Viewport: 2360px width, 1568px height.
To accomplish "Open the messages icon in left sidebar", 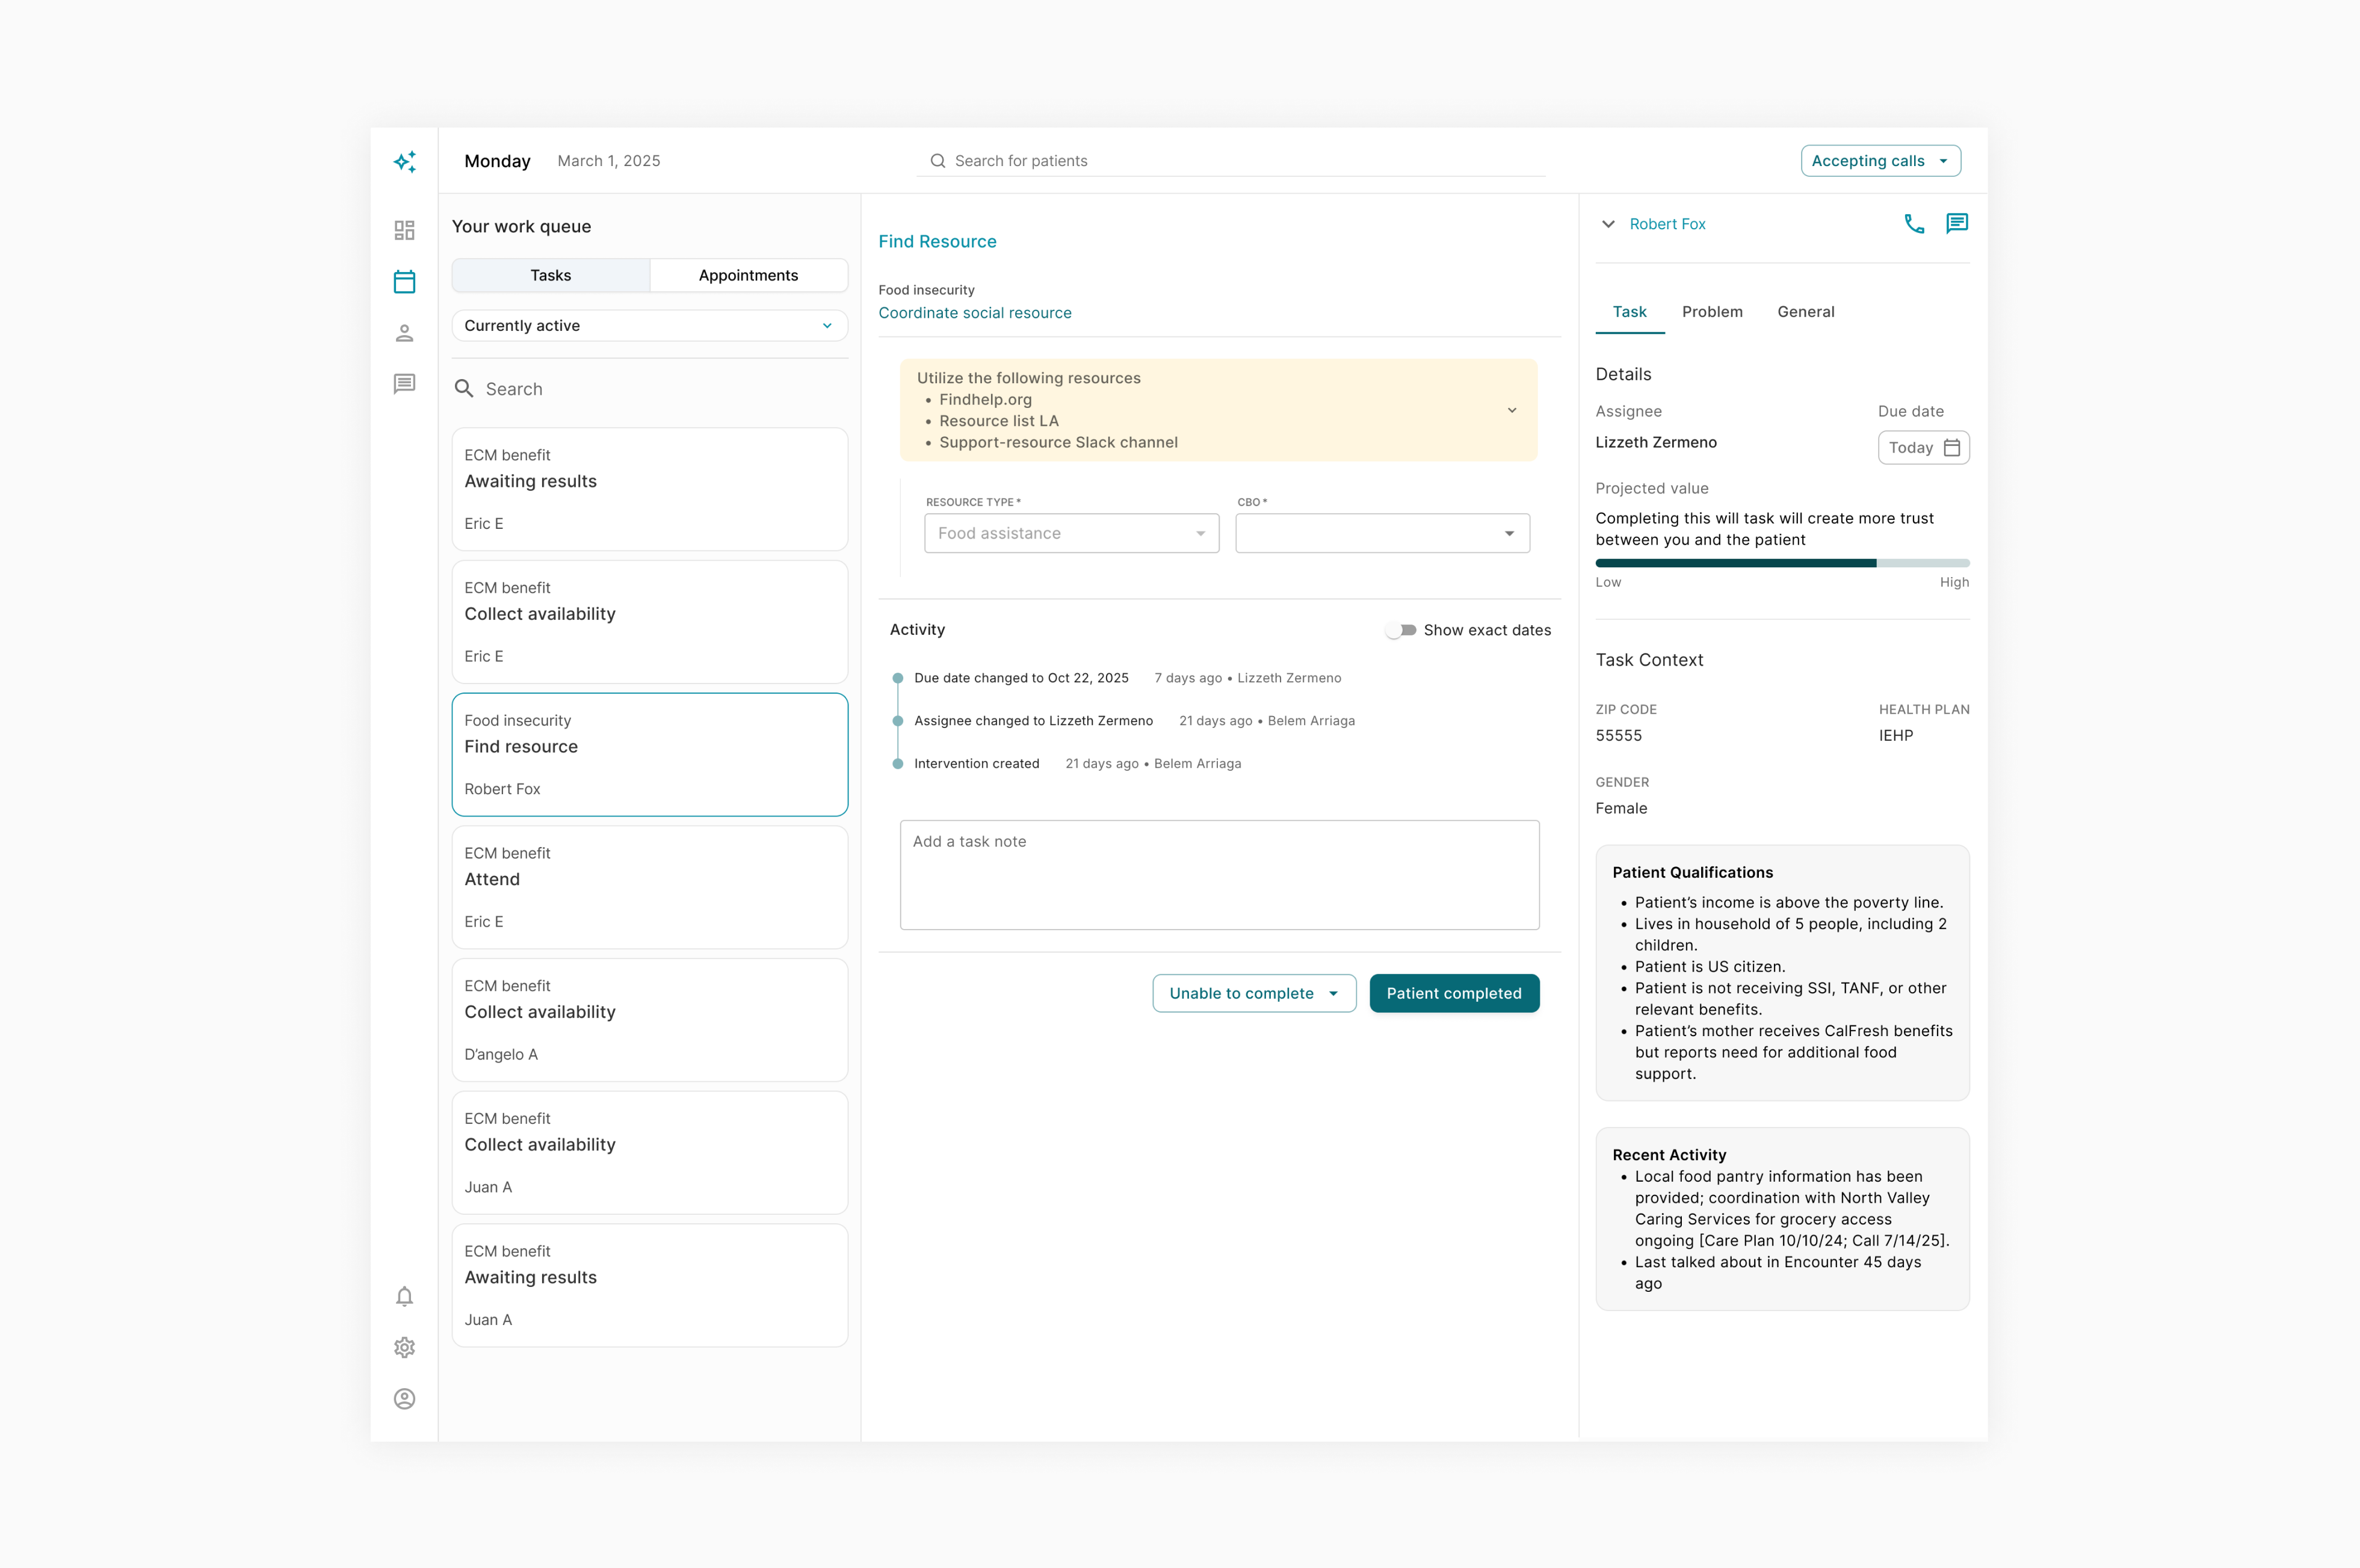I will coord(404,384).
